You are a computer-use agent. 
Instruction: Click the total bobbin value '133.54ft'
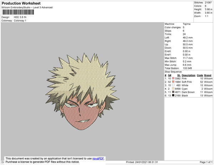[187, 68]
